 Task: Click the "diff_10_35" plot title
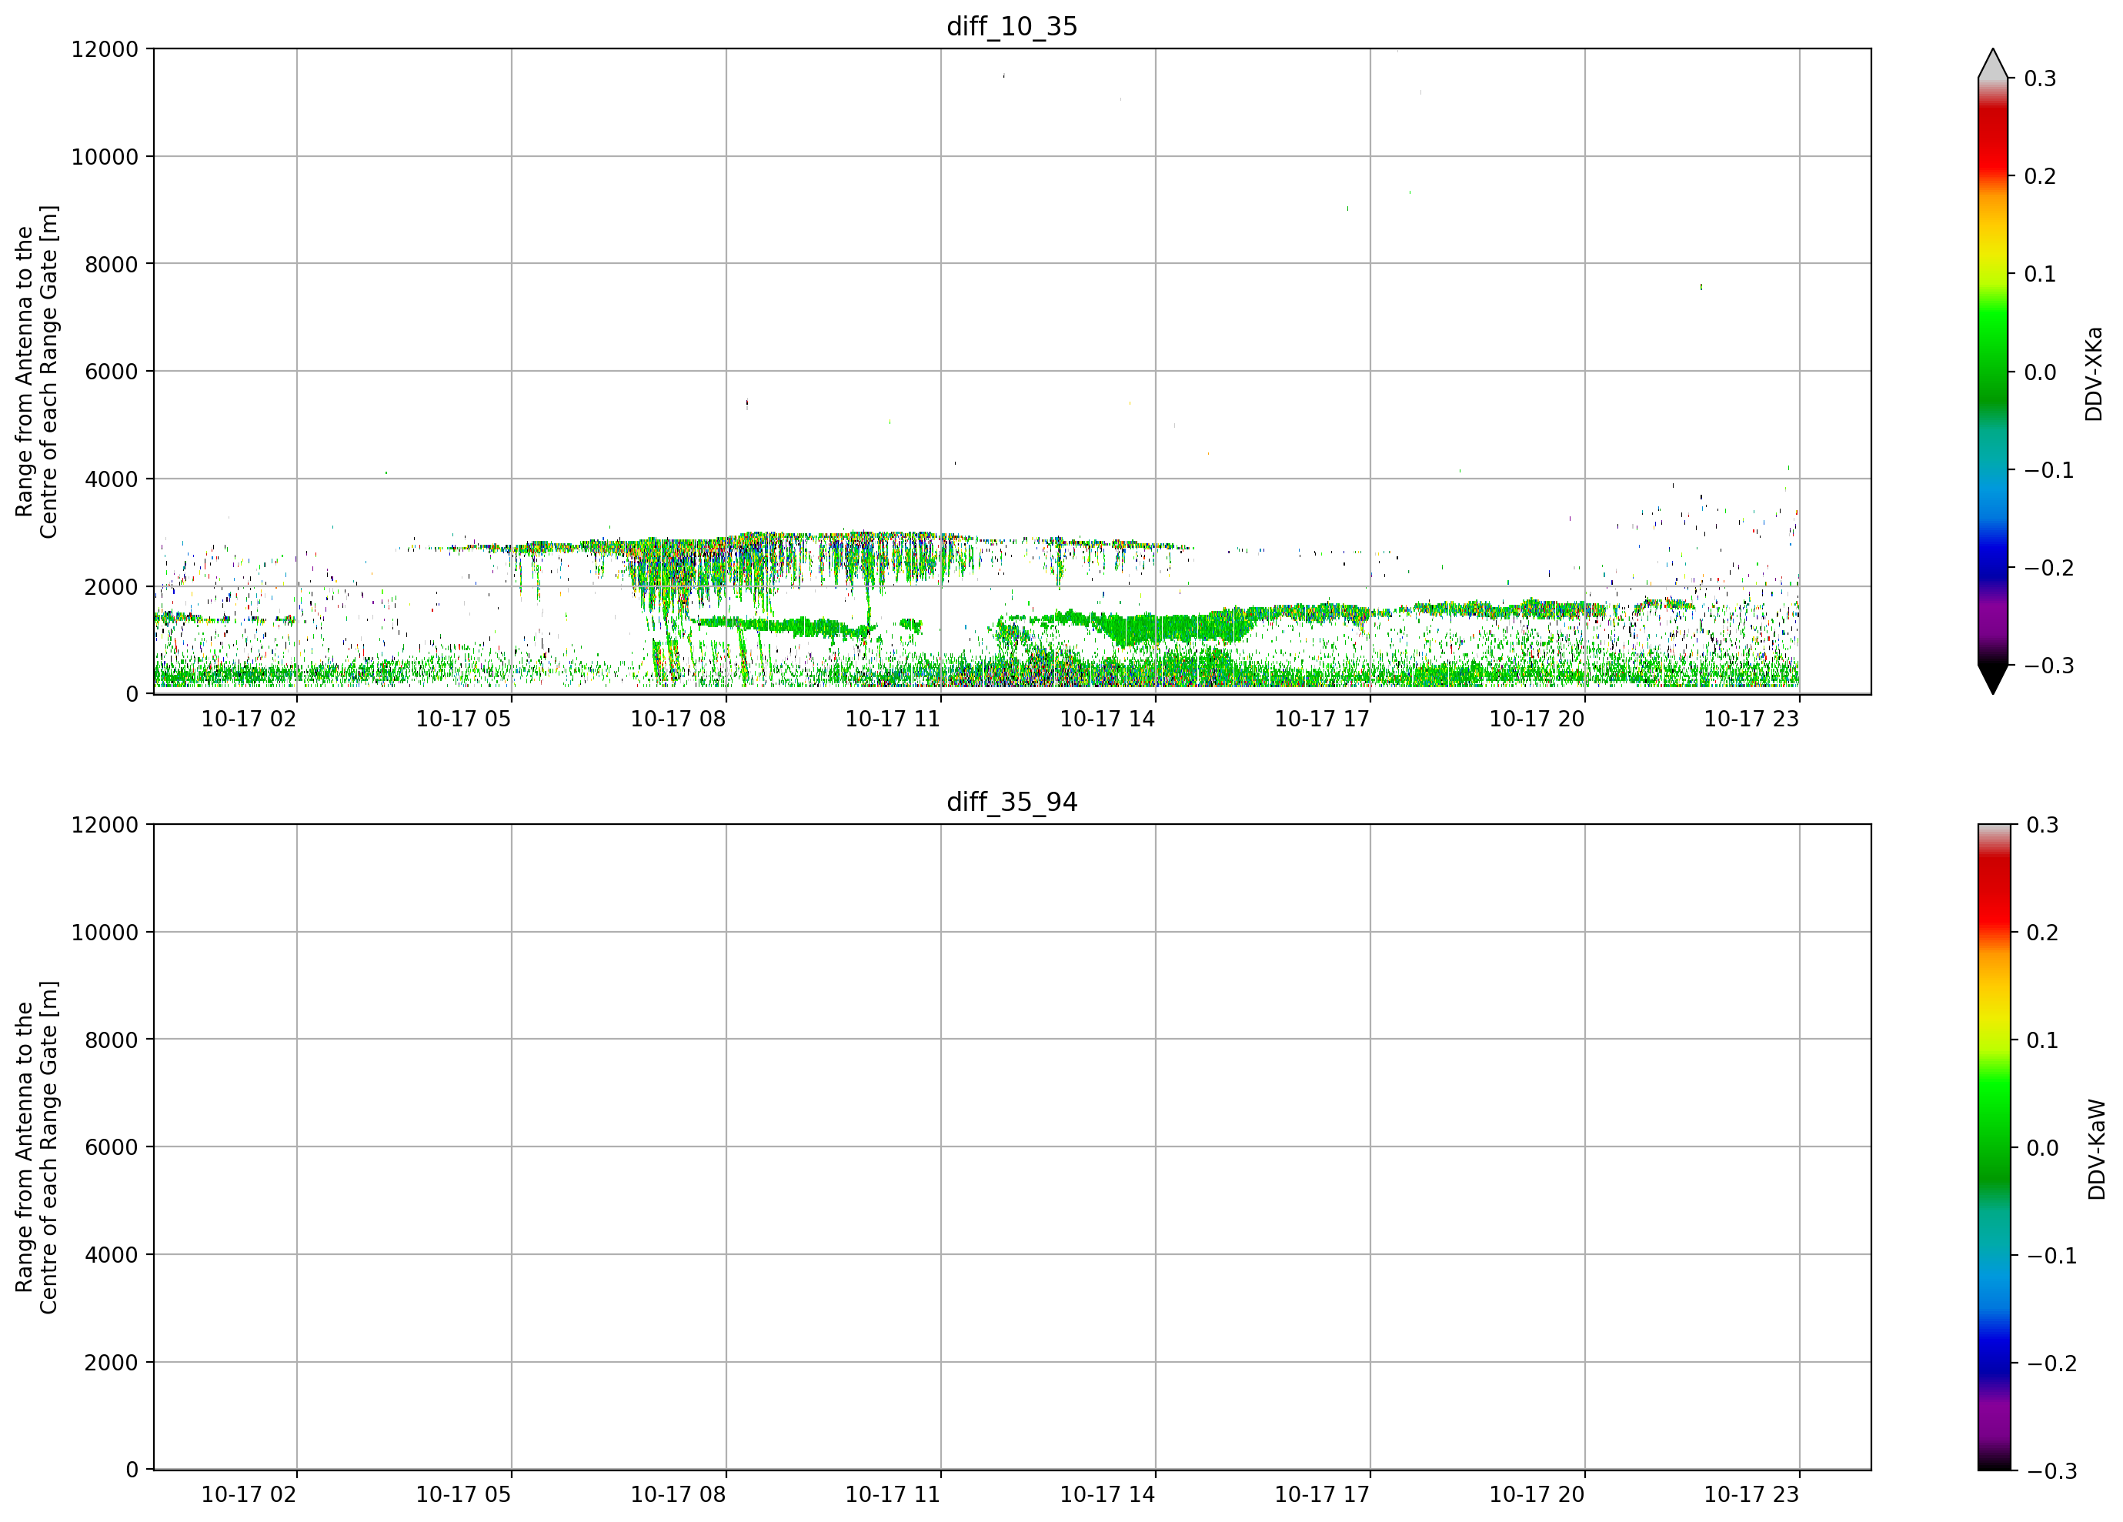coord(1012,26)
